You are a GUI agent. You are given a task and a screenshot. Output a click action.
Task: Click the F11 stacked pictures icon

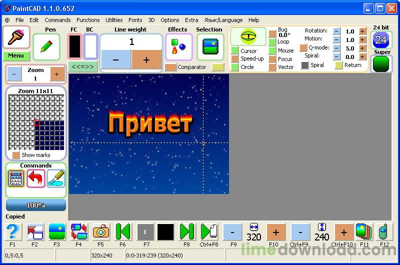[364, 232]
